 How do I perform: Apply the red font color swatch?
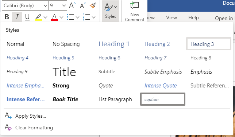point(54,17)
